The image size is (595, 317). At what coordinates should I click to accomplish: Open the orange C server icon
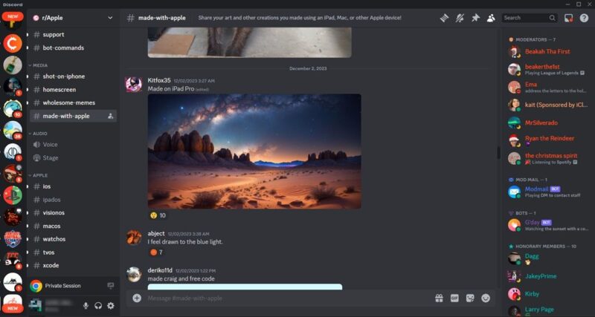tap(13, 43)
